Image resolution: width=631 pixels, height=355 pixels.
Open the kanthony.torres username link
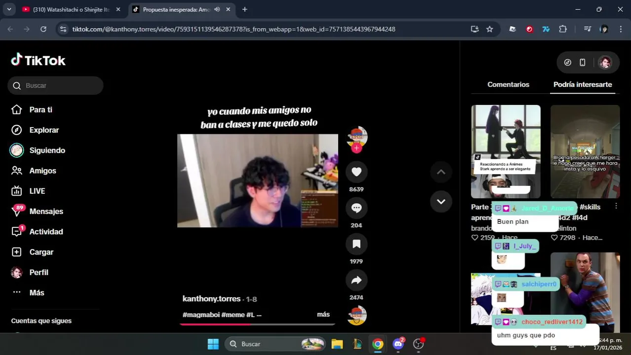(211, 299)
